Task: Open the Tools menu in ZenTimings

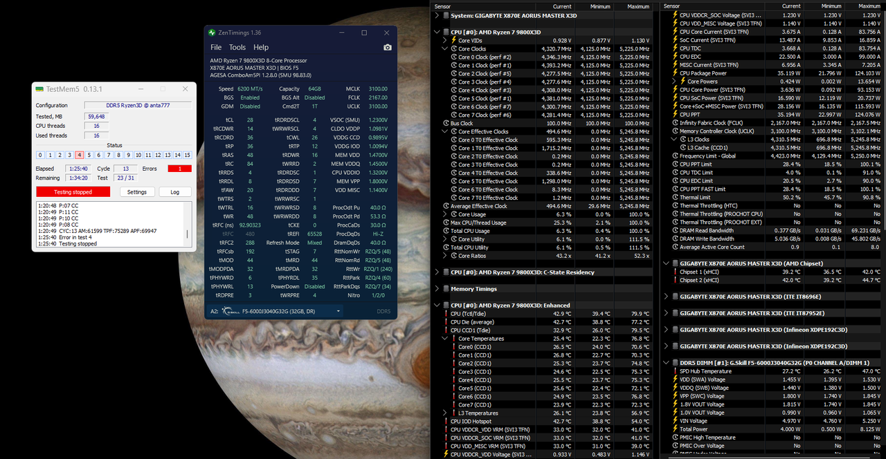Action: click(237, 48)
